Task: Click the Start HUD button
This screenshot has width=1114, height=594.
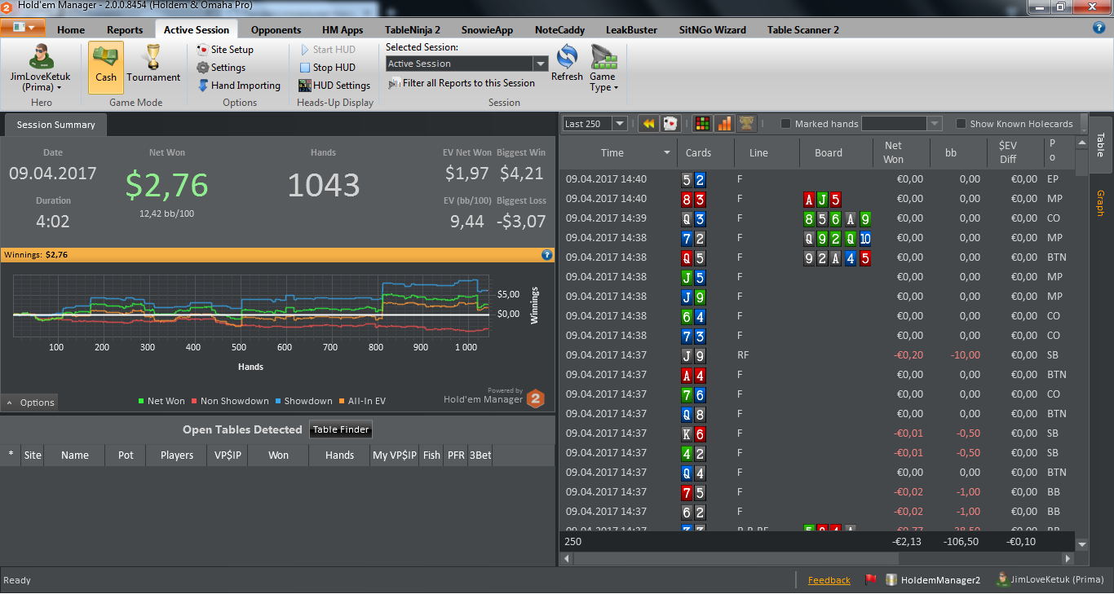Action: 327,50
